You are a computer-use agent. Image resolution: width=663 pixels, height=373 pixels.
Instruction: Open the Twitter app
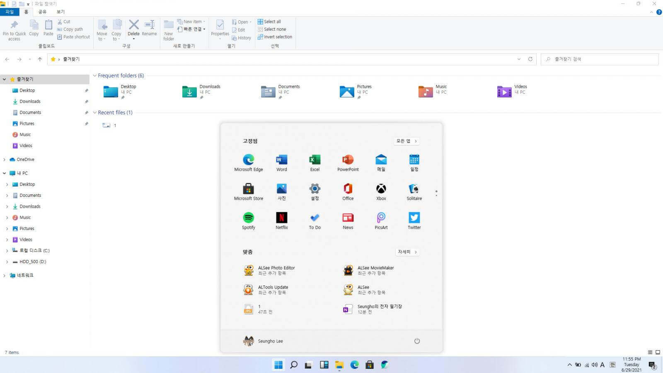(x=414, y=221)
